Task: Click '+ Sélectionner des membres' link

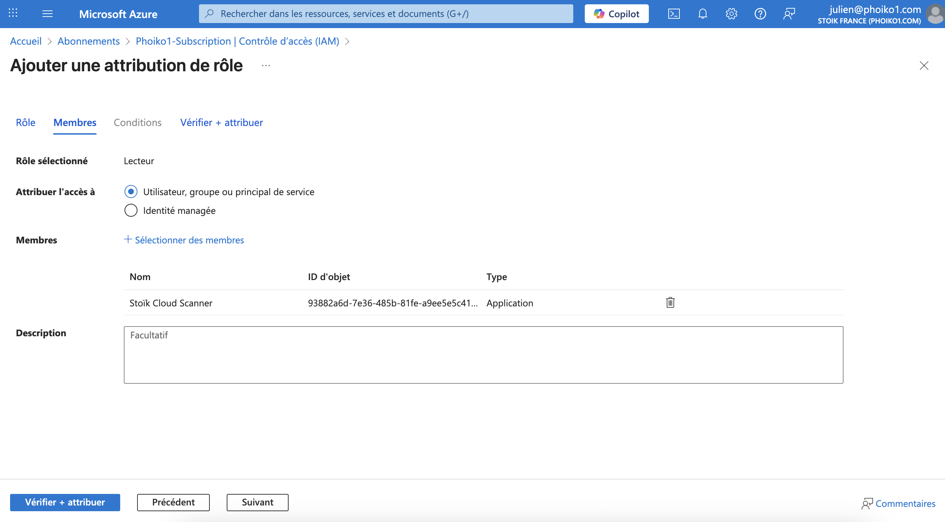Action: click(184, 240)
